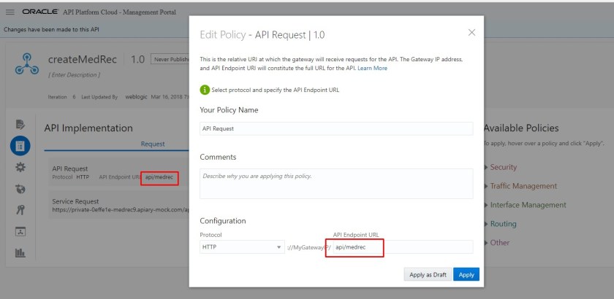Expand the Routing policies group

[503, 224]
